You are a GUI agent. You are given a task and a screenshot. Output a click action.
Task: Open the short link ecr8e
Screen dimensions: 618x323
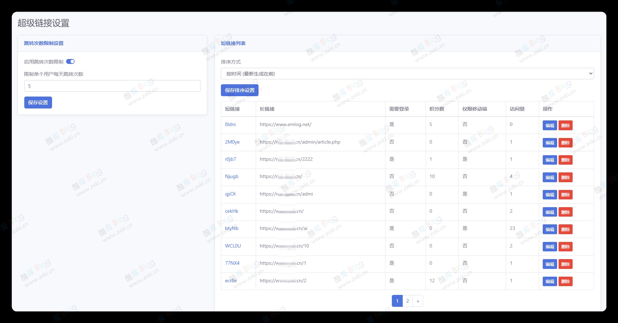coord(231,281)
